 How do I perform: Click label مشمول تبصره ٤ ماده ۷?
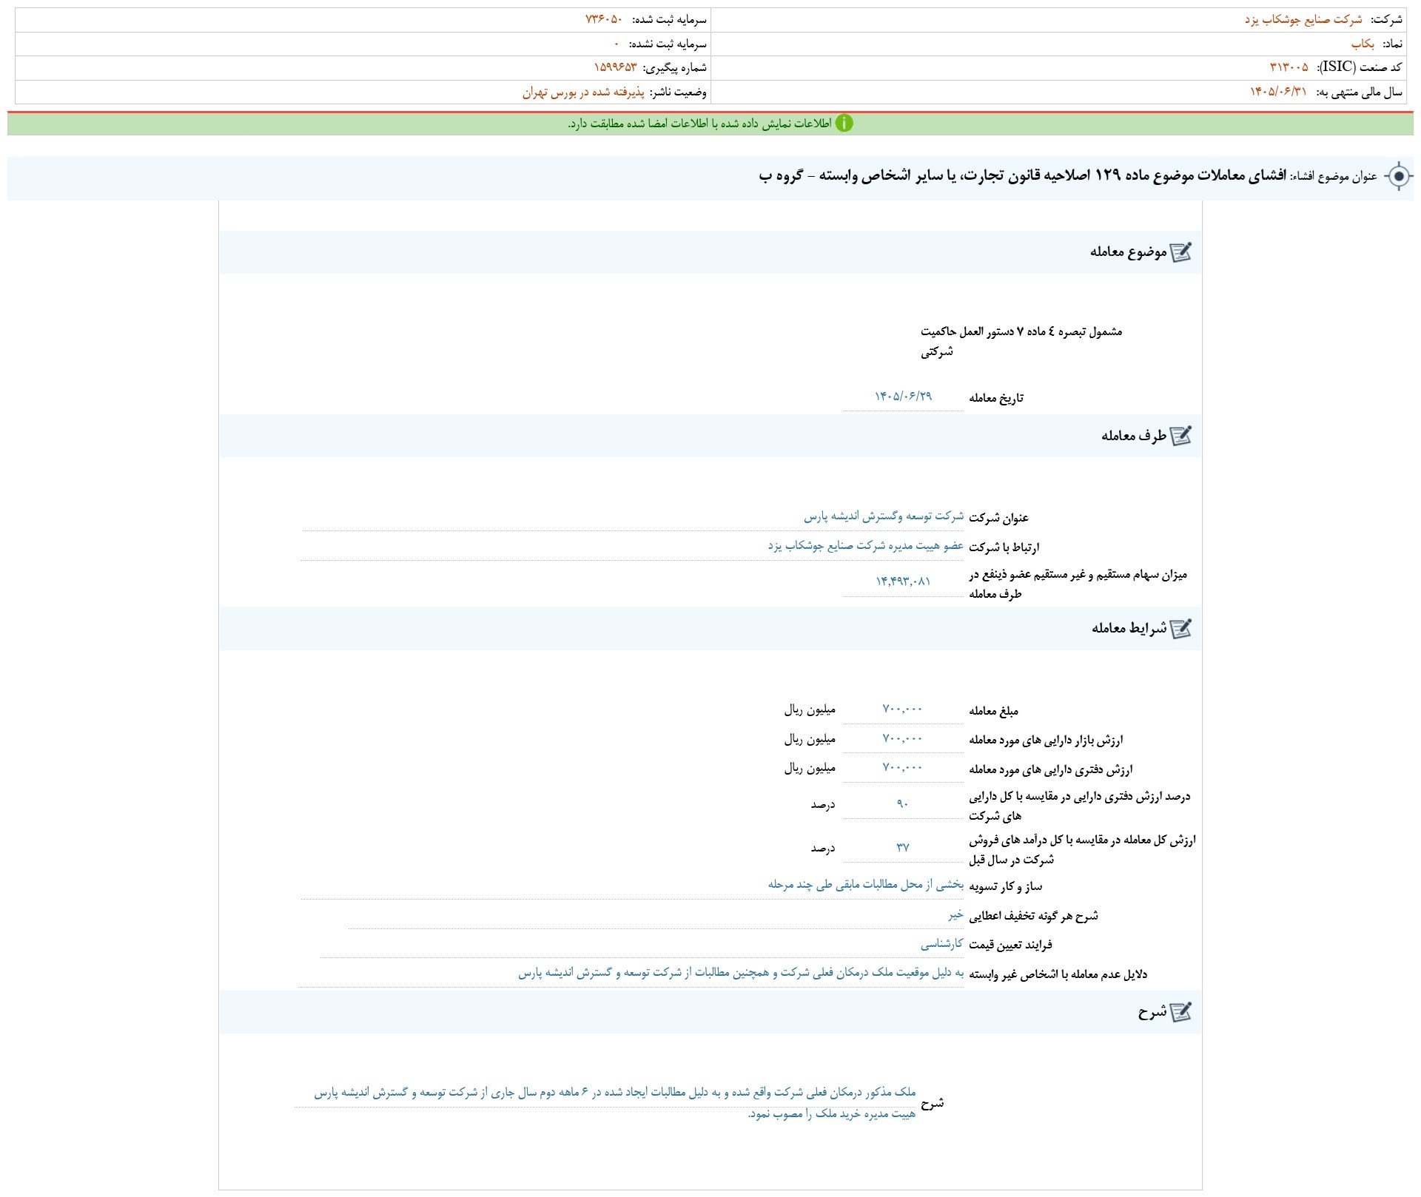pos(1021,342)
